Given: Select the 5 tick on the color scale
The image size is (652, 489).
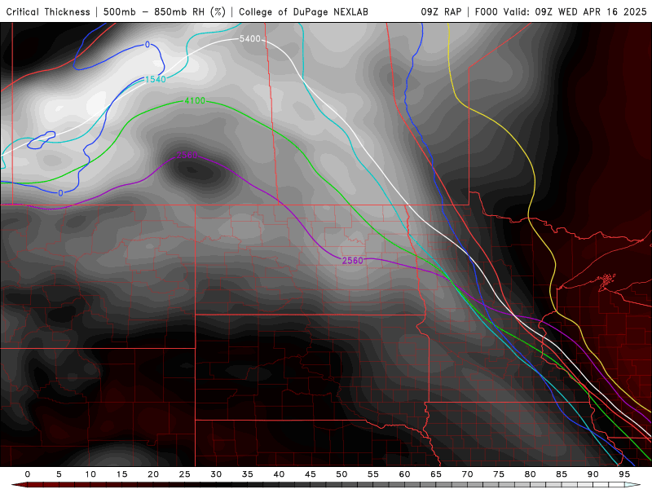Looking at the screenshot, I should [59, 474].
